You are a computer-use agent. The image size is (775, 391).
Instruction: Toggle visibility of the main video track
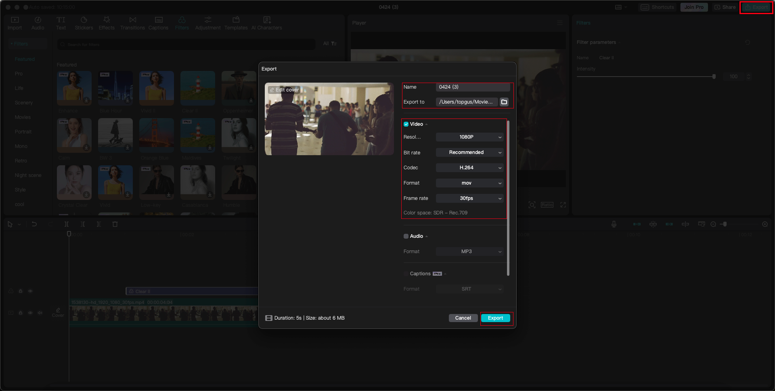30,313
